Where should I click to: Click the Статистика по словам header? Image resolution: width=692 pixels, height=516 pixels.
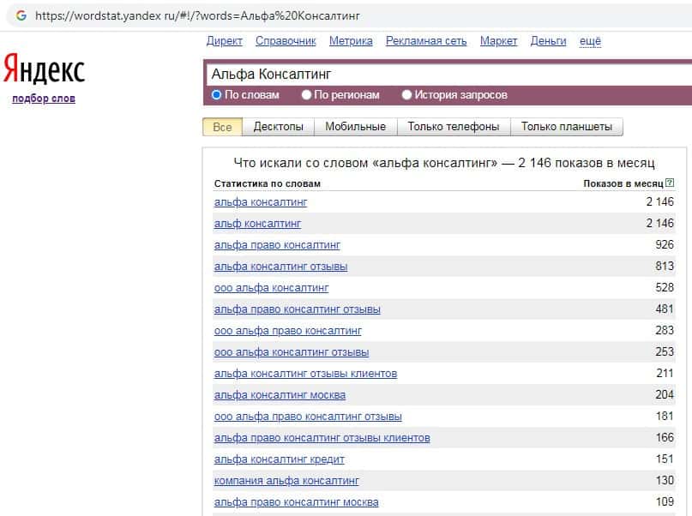(x=267, y=183)
